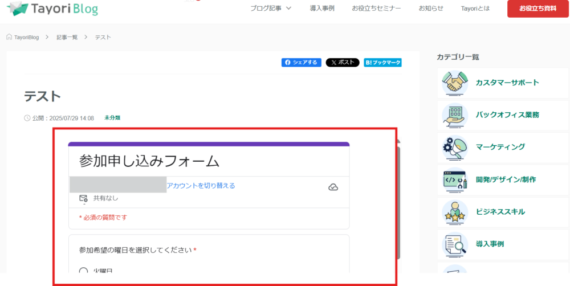
Task: Click the カスタマーサポート category icon
Action: coord(455,83)
